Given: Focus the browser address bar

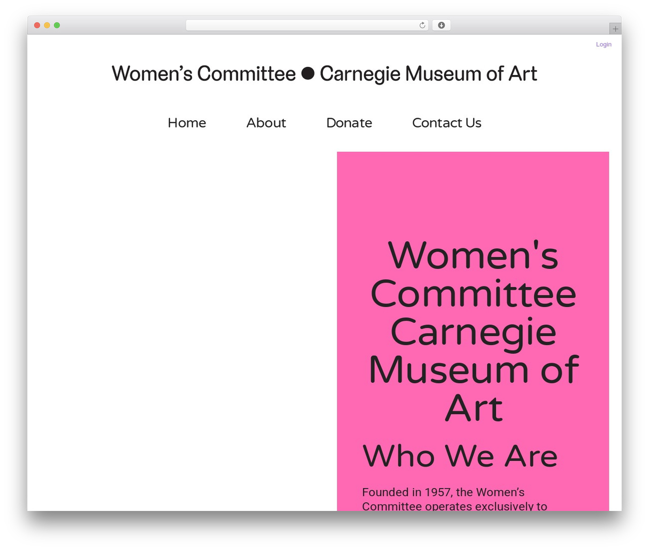Looking at the screenshot, I should 307,25.
